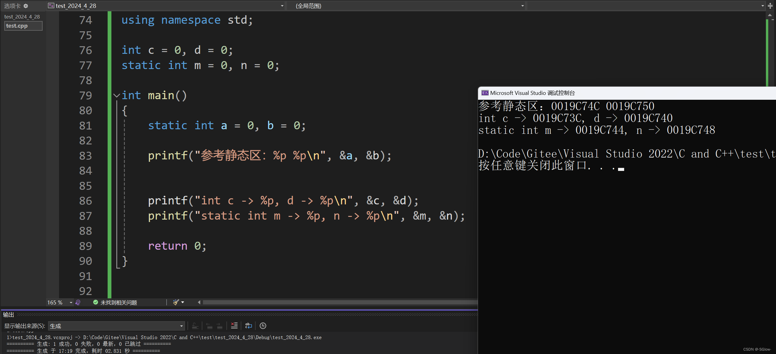Click the green no-issues-found checkmark

(96, 302)
